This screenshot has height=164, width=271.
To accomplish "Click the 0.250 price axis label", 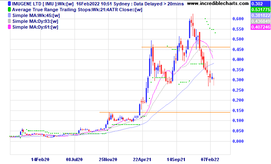I will (238, 90).
